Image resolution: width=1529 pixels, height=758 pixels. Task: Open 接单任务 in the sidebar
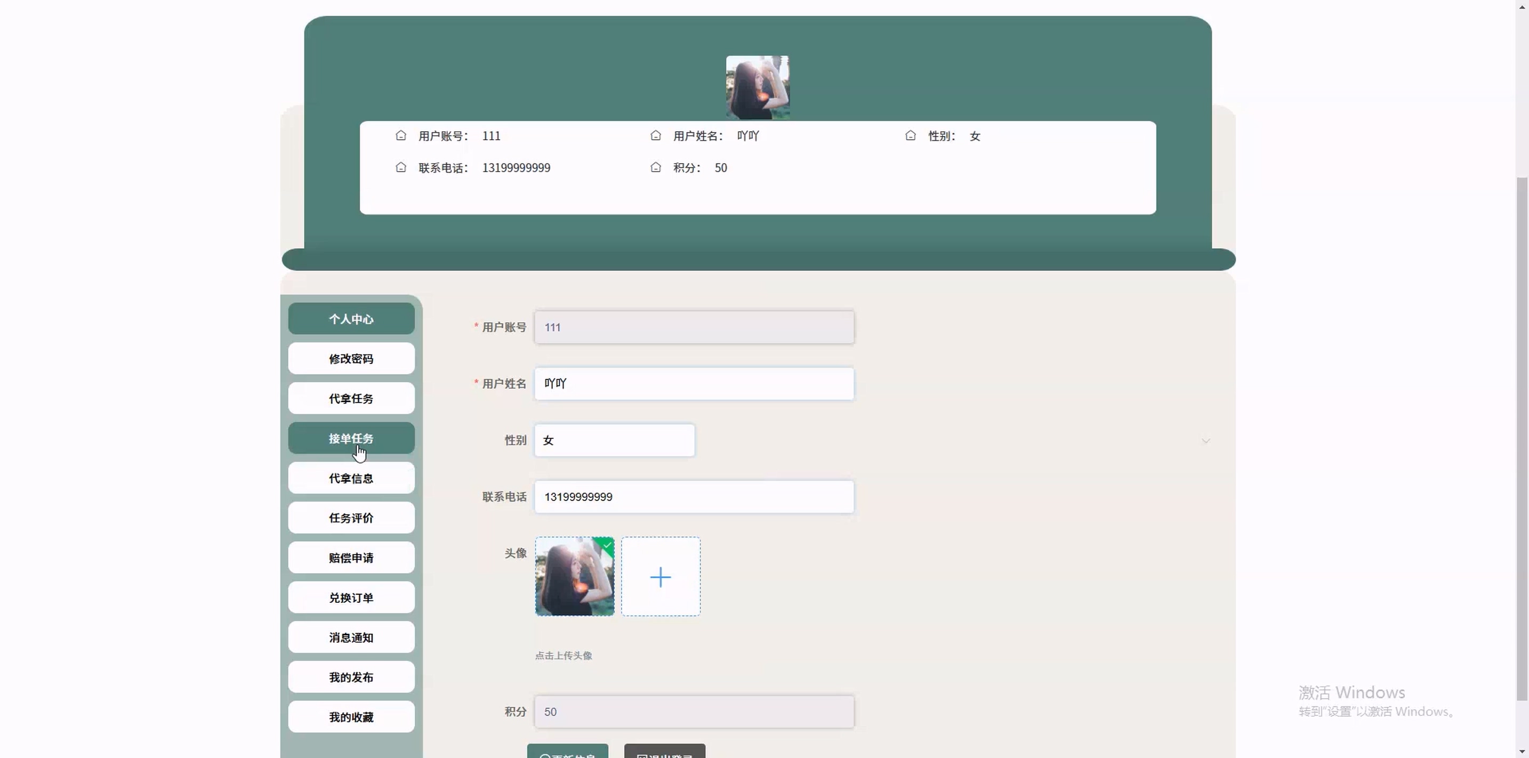click(351, 438)
